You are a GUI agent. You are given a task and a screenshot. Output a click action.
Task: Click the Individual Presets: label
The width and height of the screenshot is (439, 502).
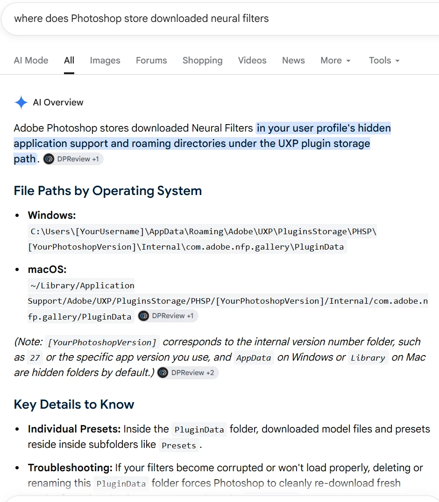74,429
